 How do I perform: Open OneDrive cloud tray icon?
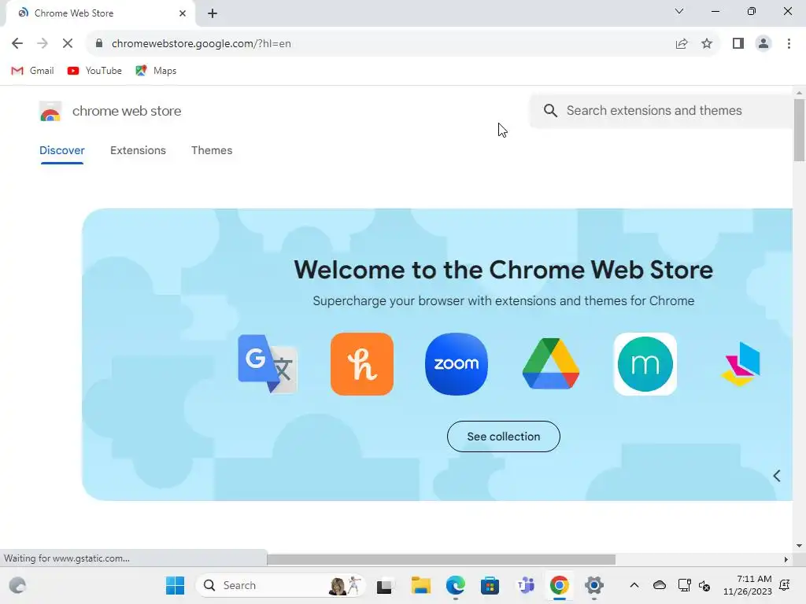tap(660, 585)
